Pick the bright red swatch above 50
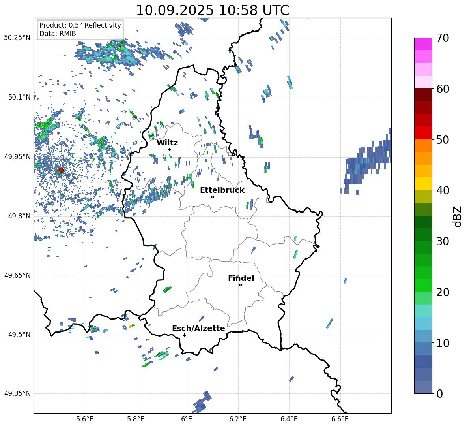467x427 pixels. (x=423, y=133)
